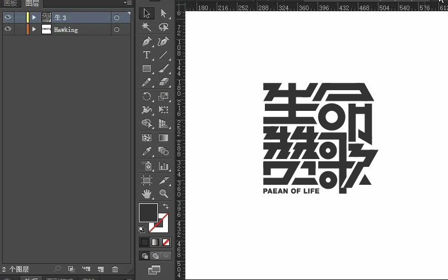The width and height of the screenshot is (448, 280).
Task: Toggle lock column for 生 3 layer
Action: click(20, 17)
